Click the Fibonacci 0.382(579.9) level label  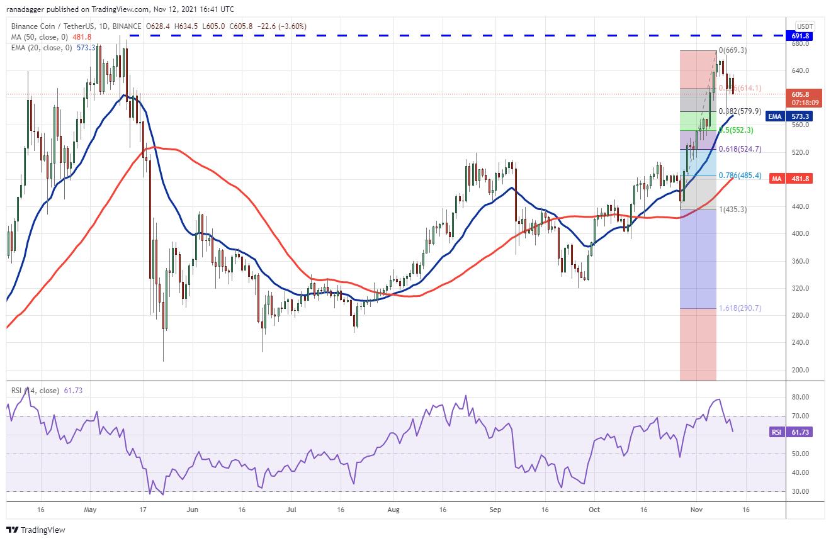[x=739, y=111]
